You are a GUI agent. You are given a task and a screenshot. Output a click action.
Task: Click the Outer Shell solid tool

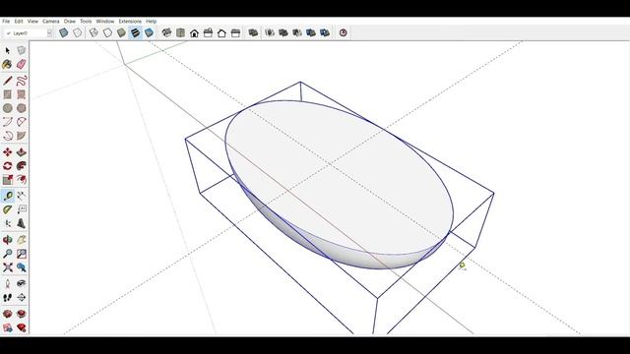click(253, 32)
